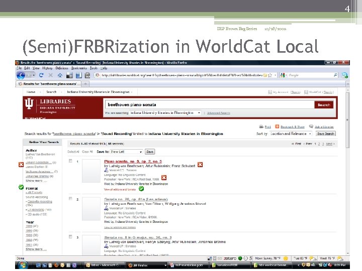Screen dimensions: 362x271
Task: Open Piano sonata, no. 3, op. 2 title link
Action: click(x=133, y=161)
